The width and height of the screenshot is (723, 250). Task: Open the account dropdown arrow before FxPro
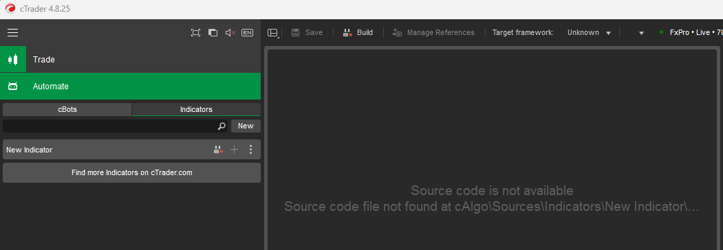pos(641,33)
